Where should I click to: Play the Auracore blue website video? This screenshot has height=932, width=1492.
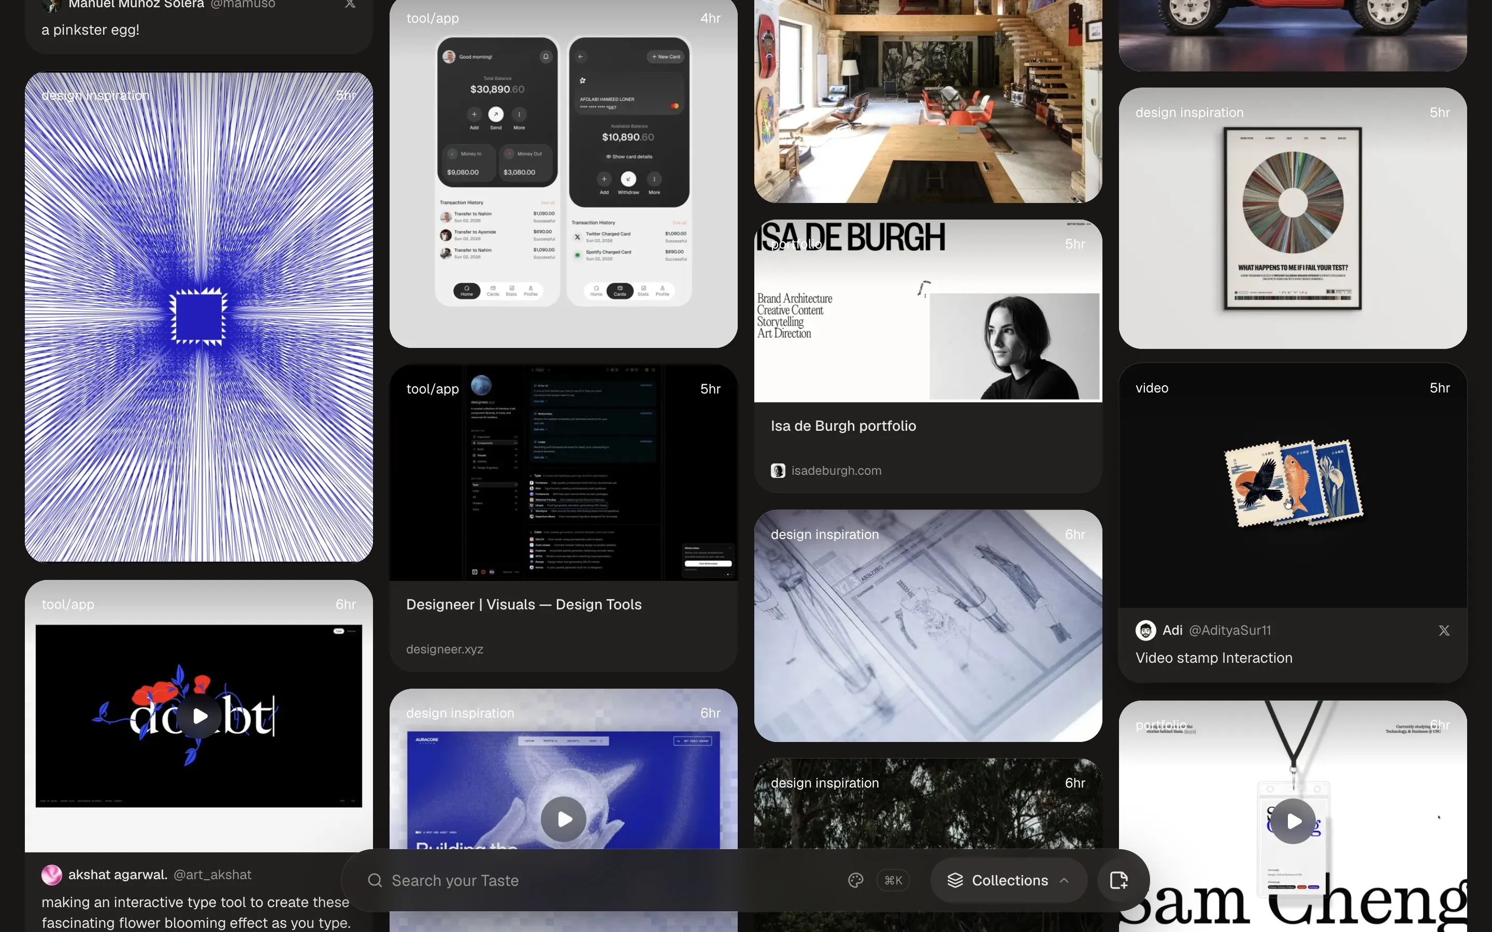pyautogui.click(x=564, y=819)
